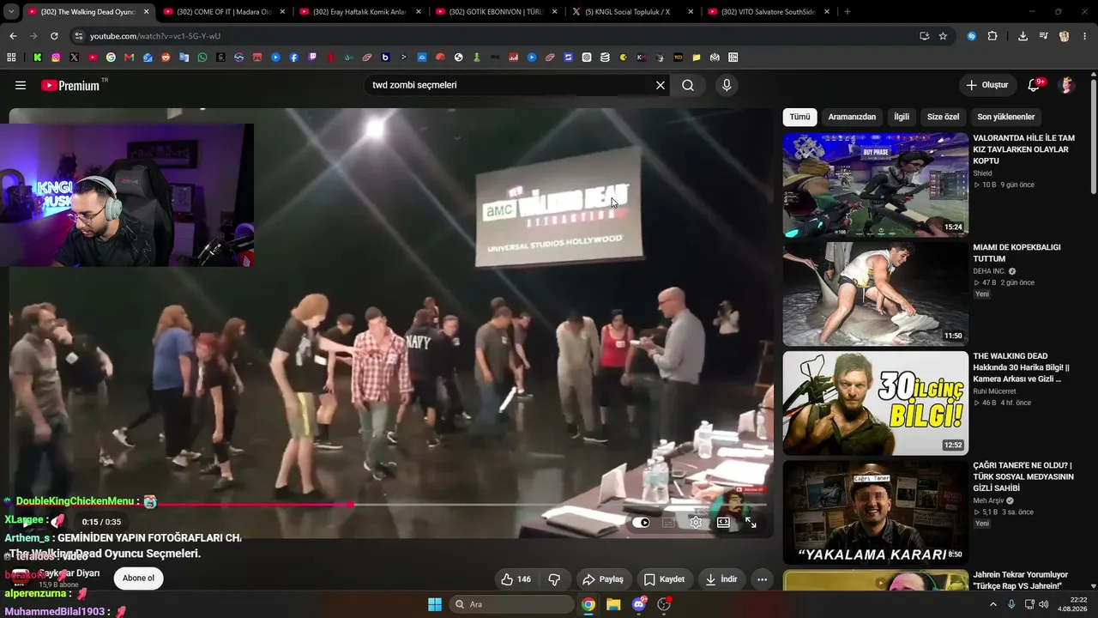Show hidden system tray icons chevron
The width and height of the screenshot is (1098, 618).
click(x=993, y=604)
